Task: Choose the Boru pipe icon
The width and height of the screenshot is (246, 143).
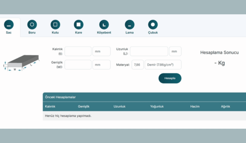Action: [32, 25]
